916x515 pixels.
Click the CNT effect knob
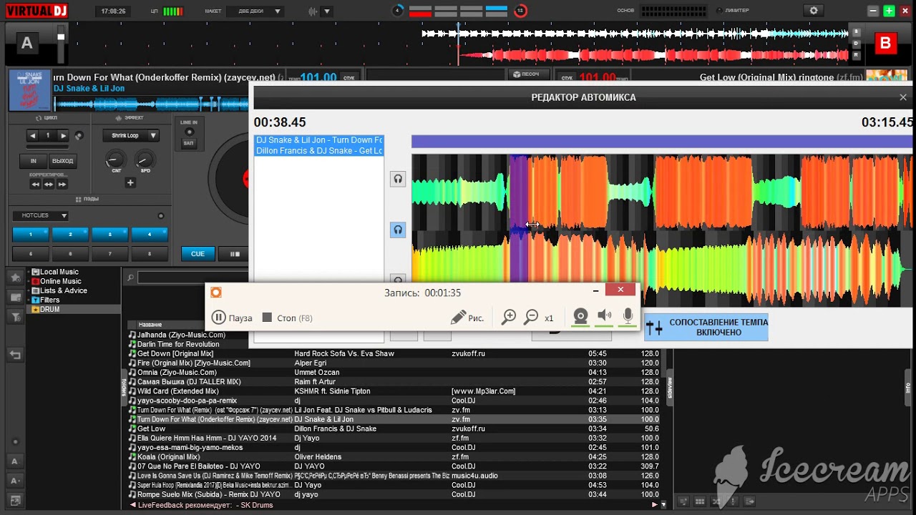(114, 159)
